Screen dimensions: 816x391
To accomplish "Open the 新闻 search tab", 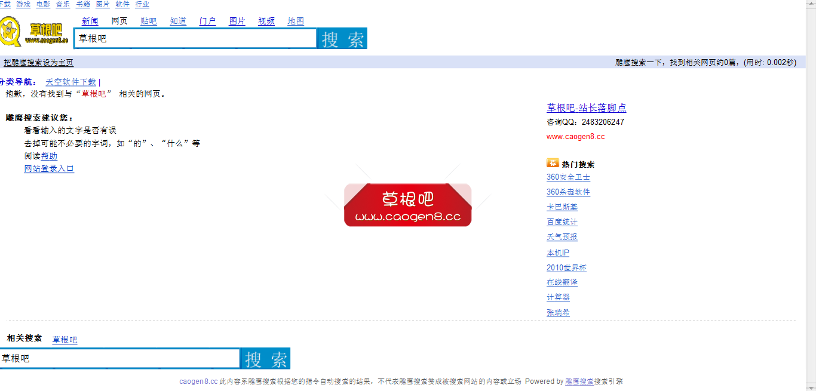I will [90, 21].
